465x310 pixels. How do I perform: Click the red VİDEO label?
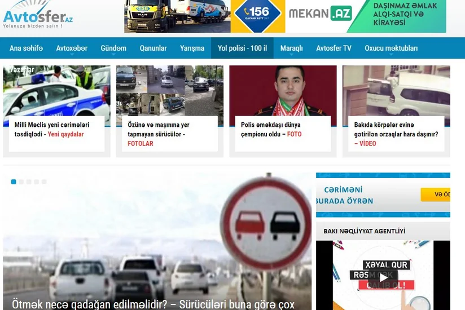tap(368, 144)
